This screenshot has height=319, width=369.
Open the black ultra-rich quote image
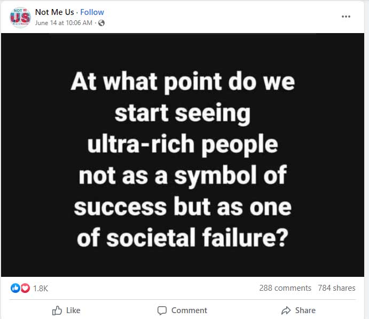(183, 155)
